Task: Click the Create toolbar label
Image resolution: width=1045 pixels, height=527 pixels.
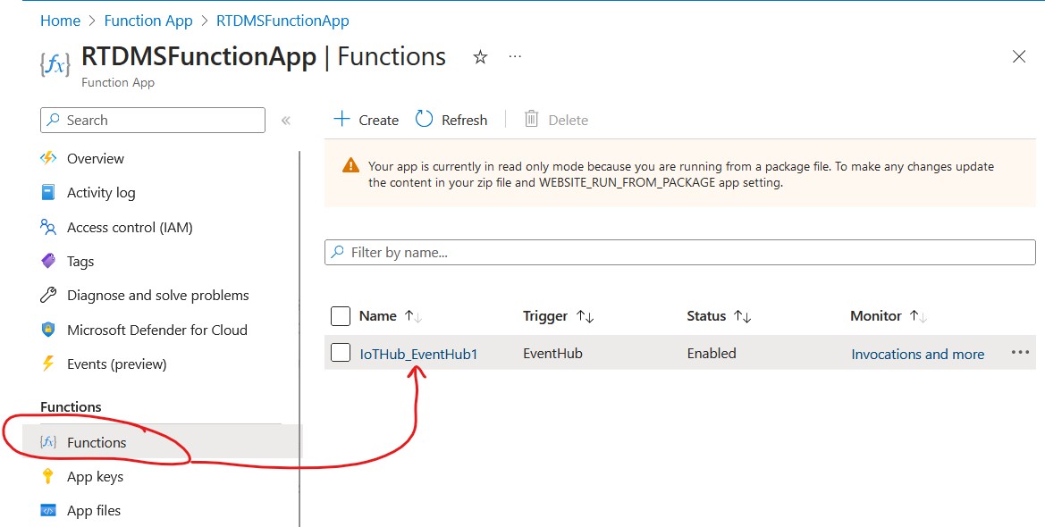Action: tap(378, 121)
